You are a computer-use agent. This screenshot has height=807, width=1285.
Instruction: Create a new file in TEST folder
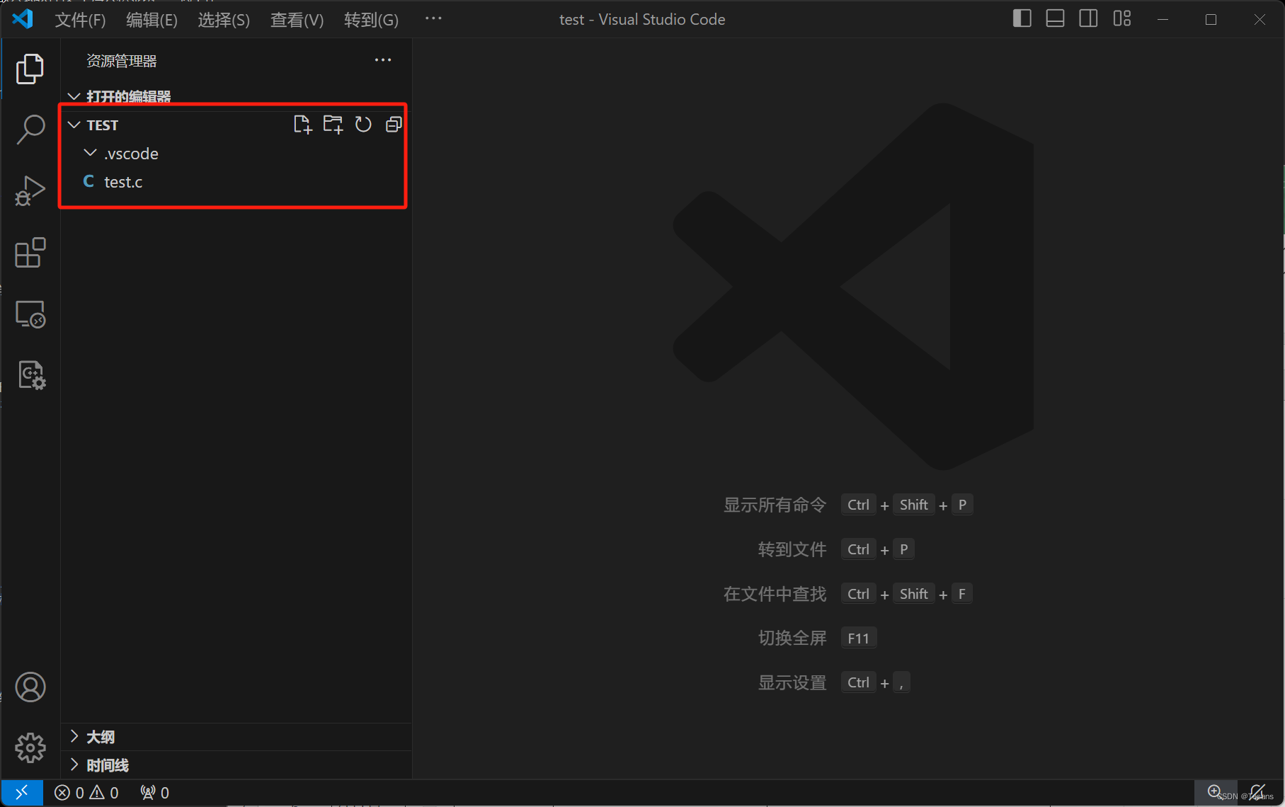(302, 125)
